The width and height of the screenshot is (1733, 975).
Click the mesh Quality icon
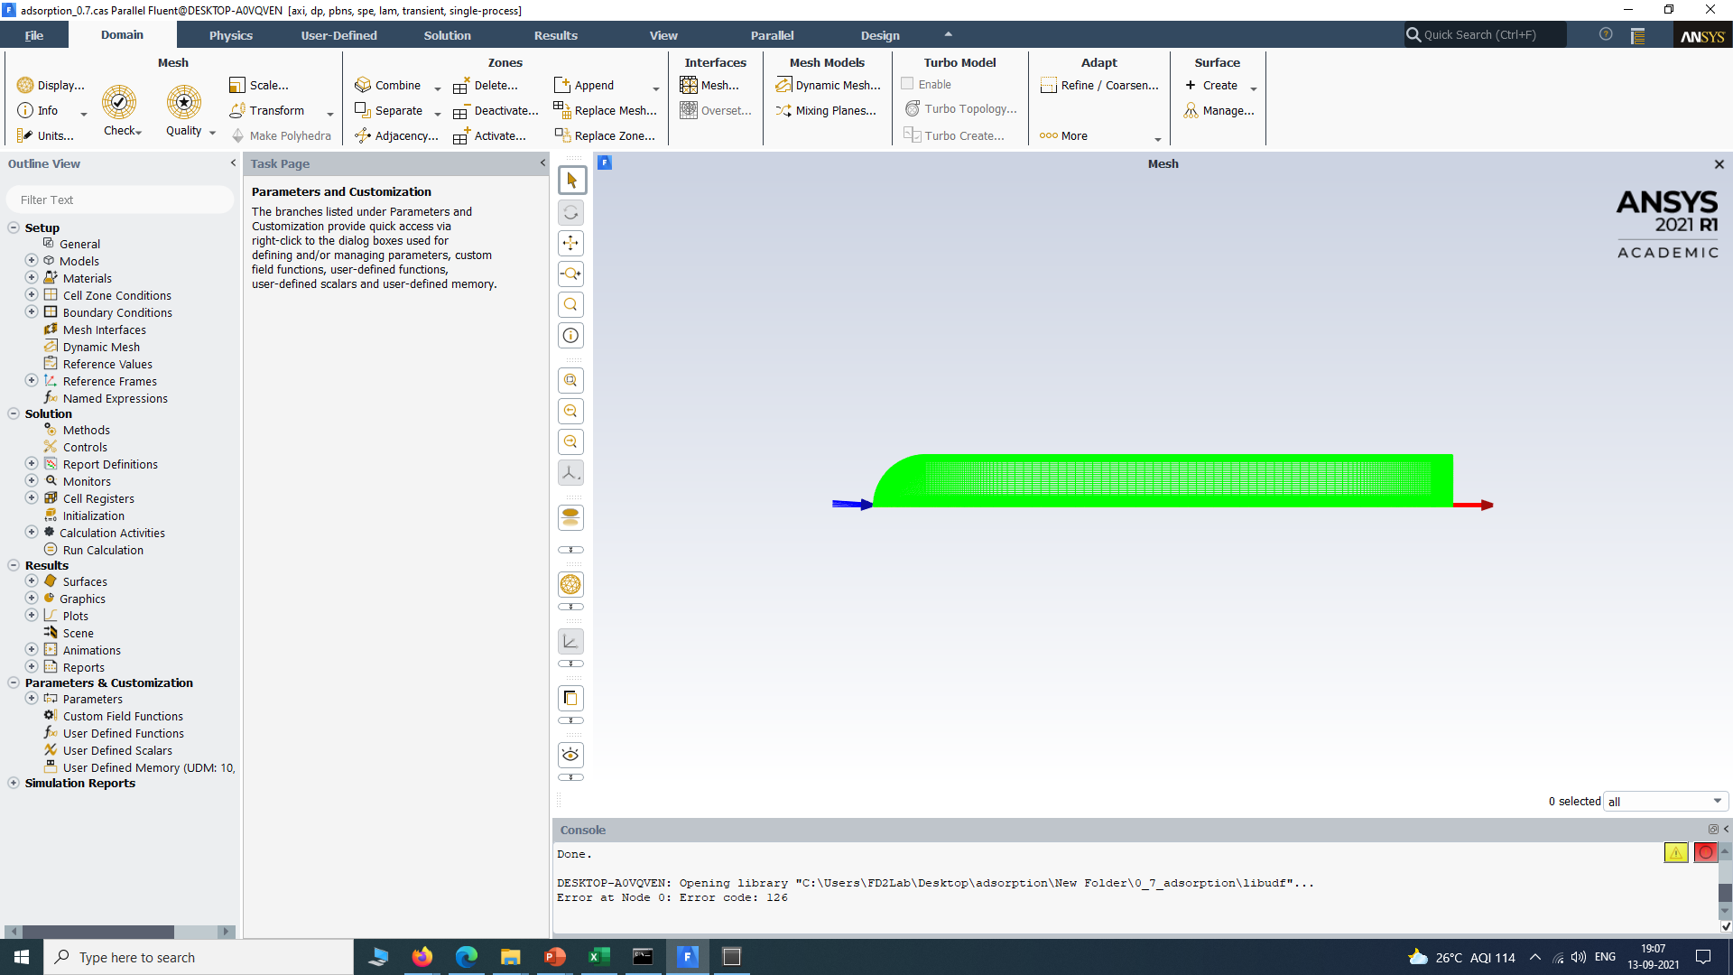[184, 102]
